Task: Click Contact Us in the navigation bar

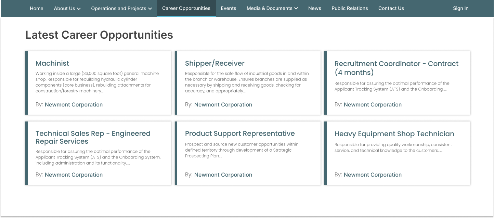Action: click(391, 8)
